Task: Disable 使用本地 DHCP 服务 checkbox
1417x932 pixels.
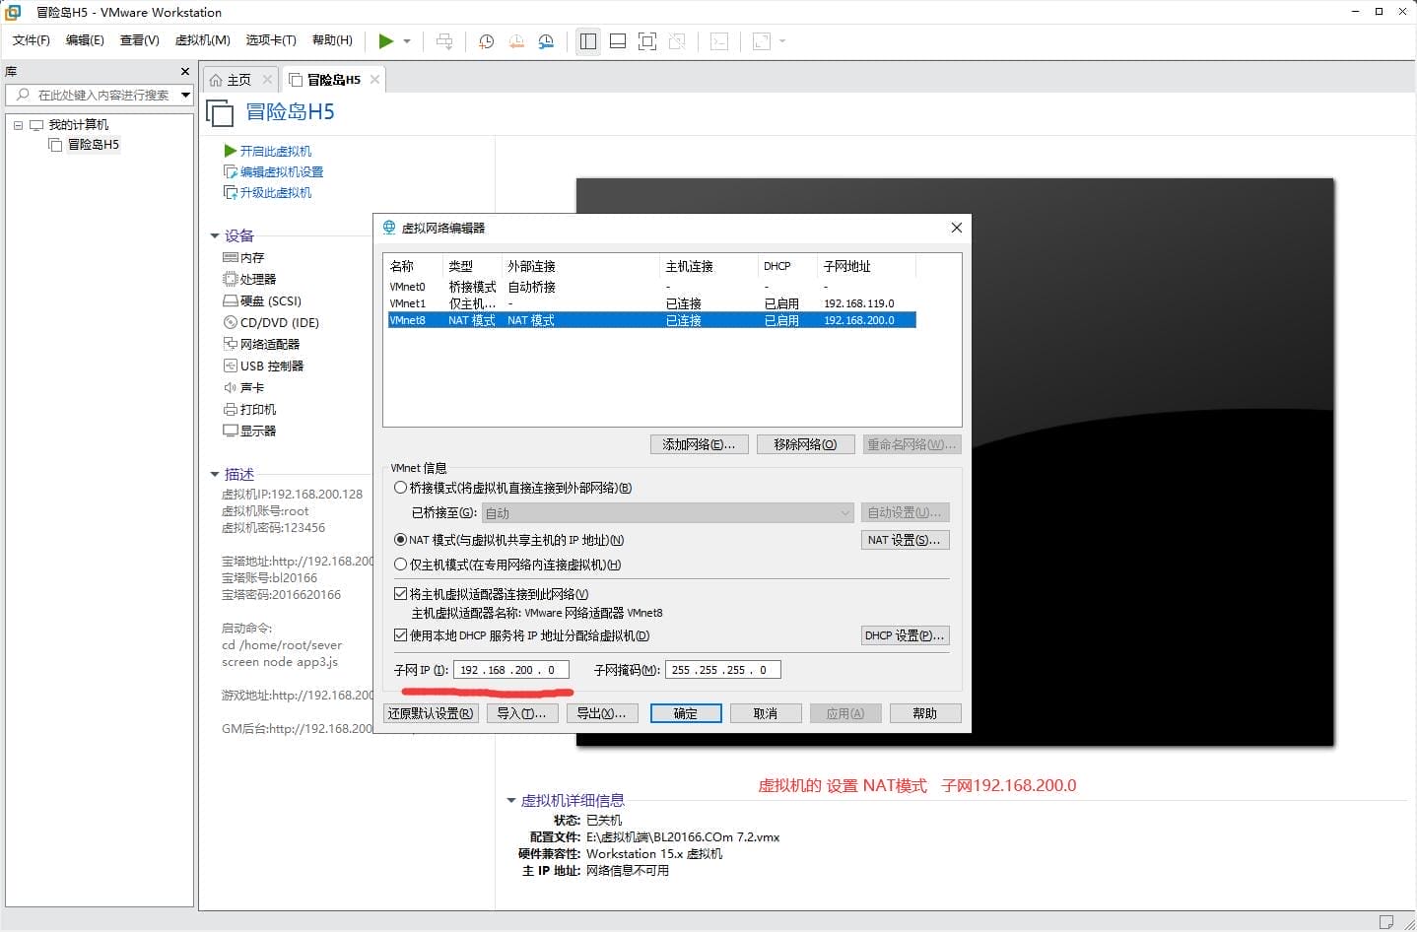Action: coord(399,636)
